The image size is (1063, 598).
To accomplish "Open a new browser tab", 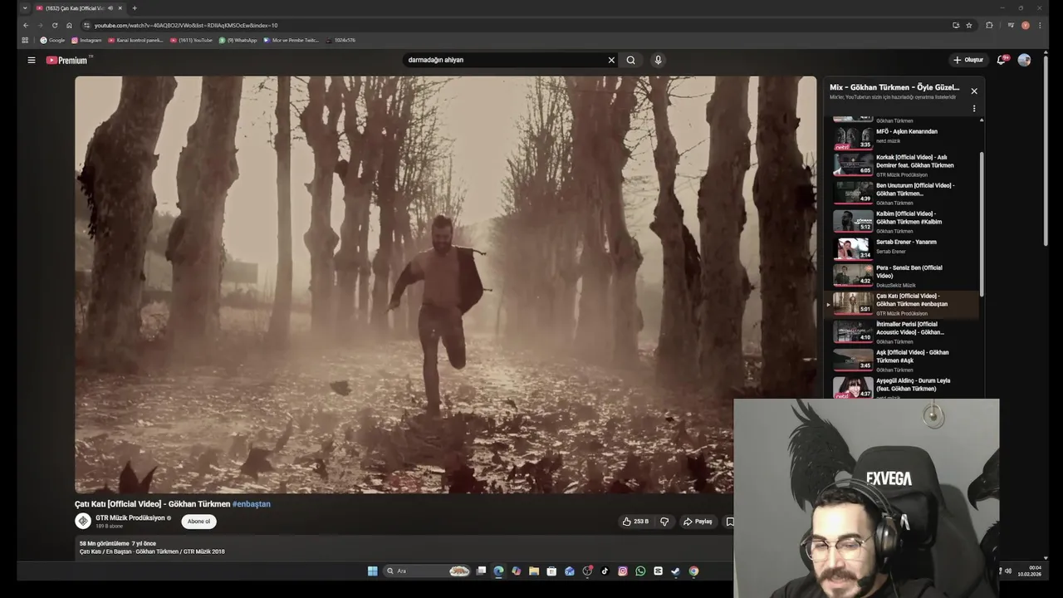I will tap(135, 8).
